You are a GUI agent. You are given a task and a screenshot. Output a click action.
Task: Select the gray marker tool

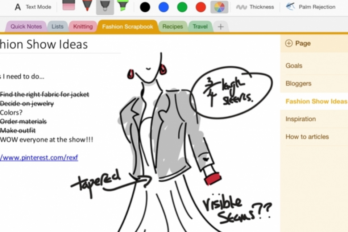point(105,7)
